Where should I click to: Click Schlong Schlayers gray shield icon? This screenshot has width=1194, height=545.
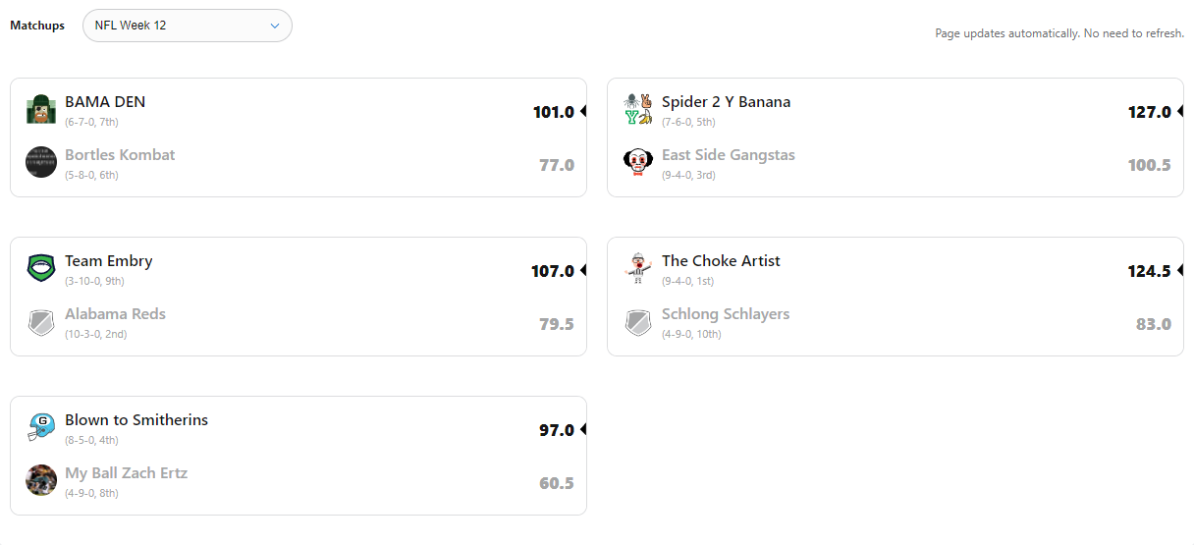click(638, 321)
